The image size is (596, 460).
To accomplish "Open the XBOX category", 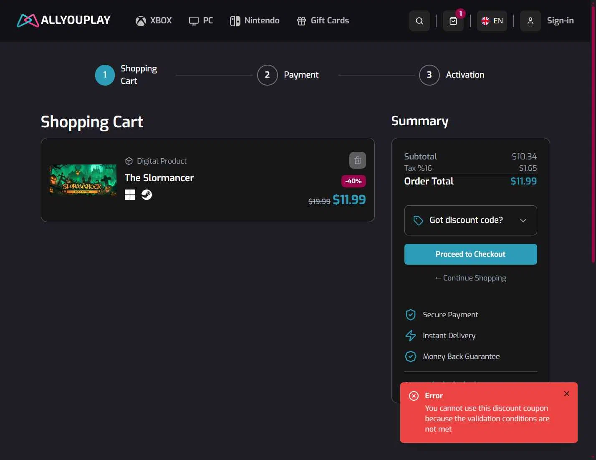I will click(x=154, y=20).
